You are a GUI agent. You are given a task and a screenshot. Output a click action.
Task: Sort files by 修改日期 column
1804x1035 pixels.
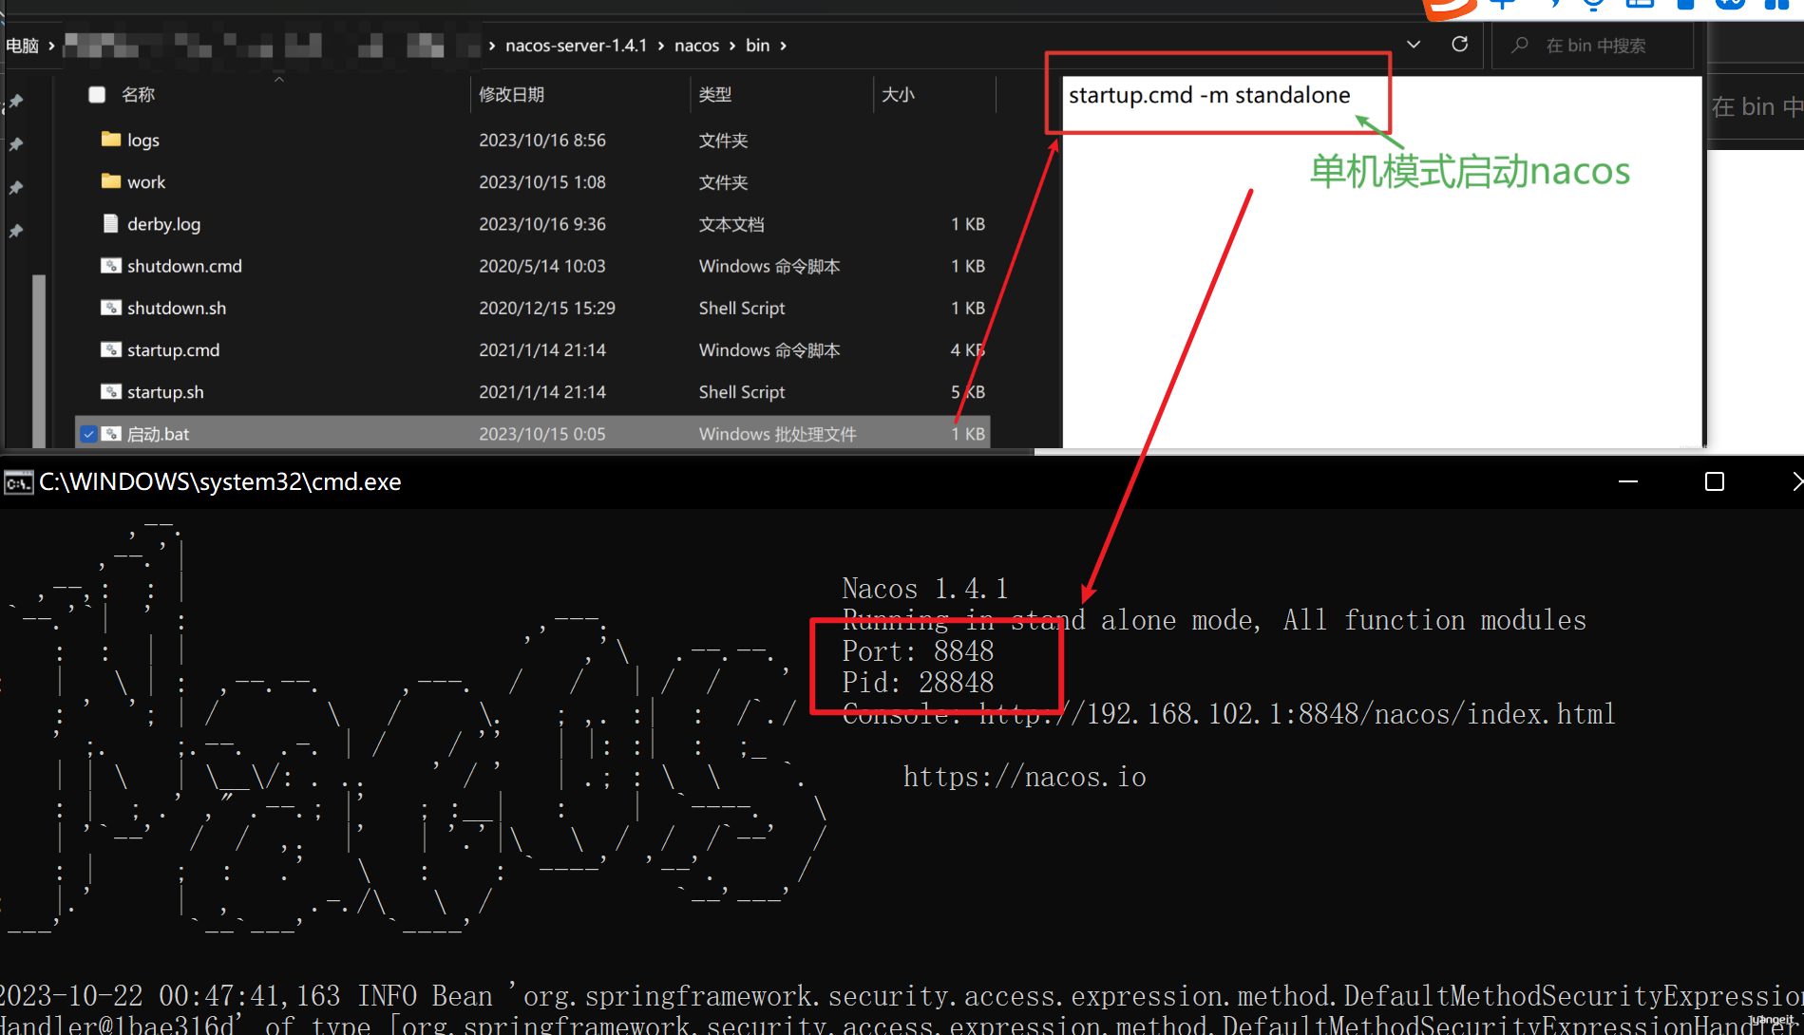click(511, 94)
